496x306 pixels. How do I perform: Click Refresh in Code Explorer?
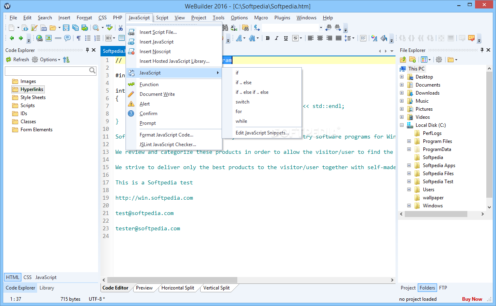point(17,60)
